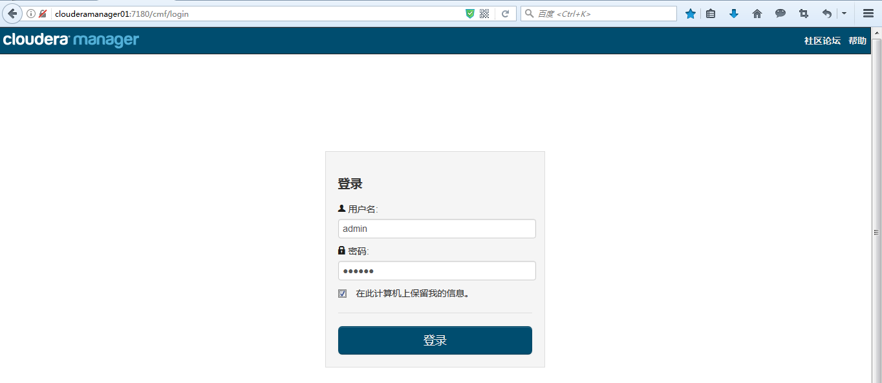Screen dimensions: 882x383
Task: Click the 密码 password input field
Action: click(437, 271)
